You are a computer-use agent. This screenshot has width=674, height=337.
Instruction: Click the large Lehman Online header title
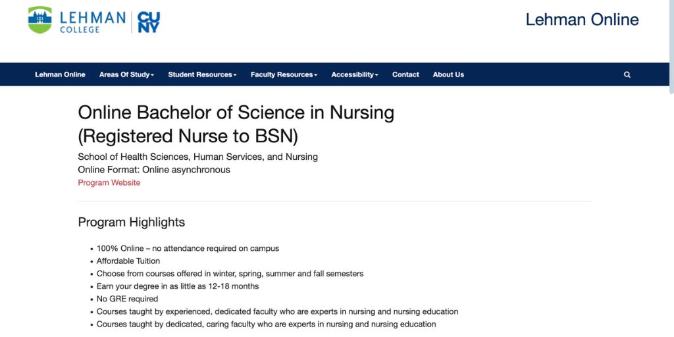582,20
